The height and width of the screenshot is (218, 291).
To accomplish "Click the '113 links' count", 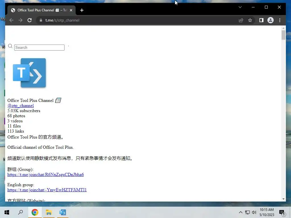I will pos(16,131).
